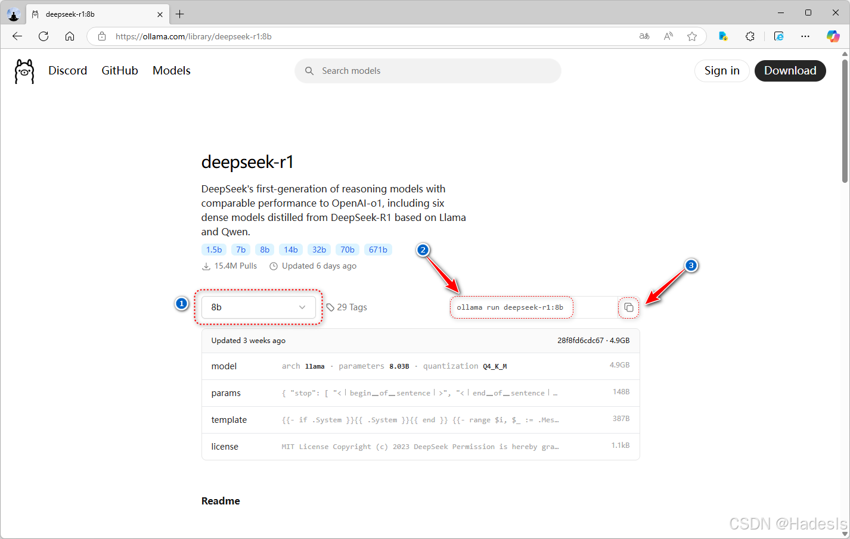The width and height of the screenshot is (850, 539).
Task: Close the deepseek-r1:8b tab
Action: click(x=160, y=14)
